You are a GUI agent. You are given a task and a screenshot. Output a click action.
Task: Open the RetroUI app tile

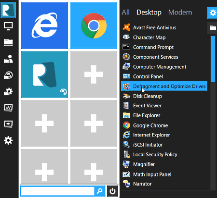point(44,74)
